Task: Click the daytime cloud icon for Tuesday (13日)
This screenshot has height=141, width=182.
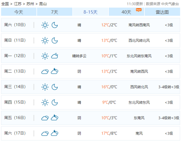Action: (x=45, y=71)
